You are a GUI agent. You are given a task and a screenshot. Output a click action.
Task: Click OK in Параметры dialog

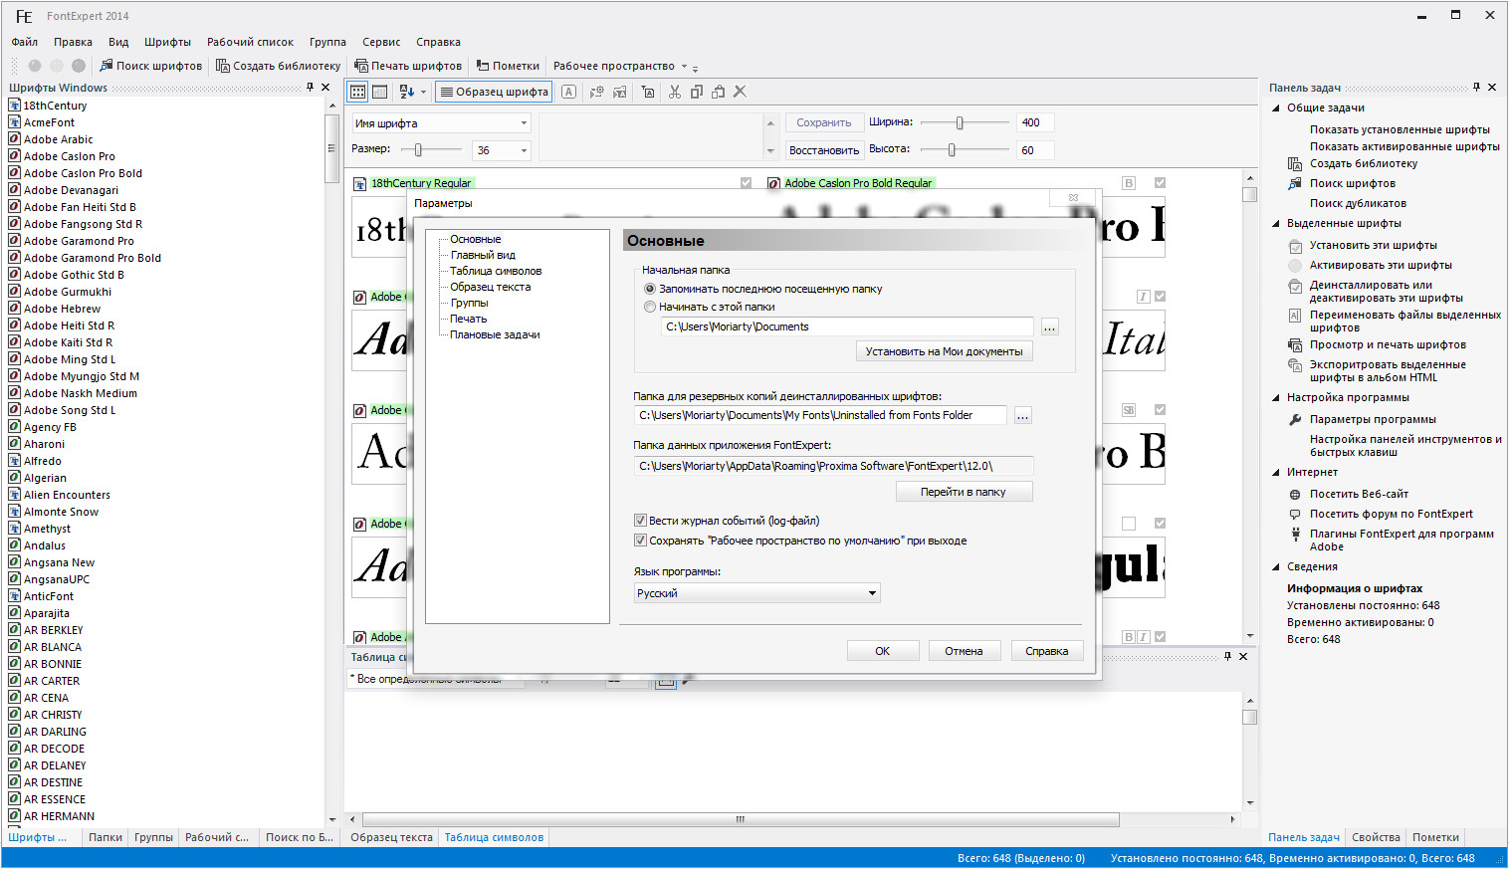[x=882, y=651]
